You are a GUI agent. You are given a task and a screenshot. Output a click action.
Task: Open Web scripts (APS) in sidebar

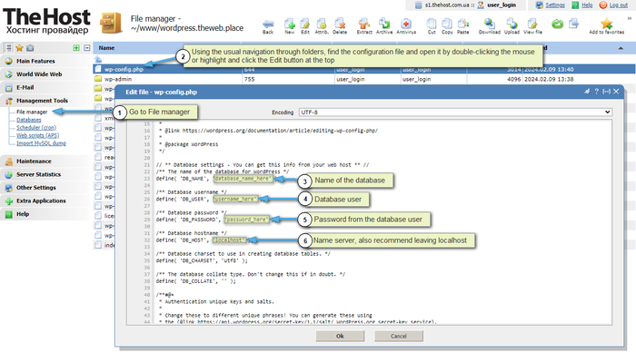(38, 135)
